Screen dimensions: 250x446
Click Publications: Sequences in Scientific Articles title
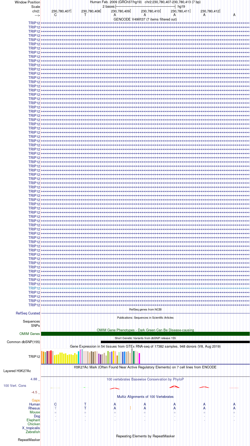tap(145, 318)
